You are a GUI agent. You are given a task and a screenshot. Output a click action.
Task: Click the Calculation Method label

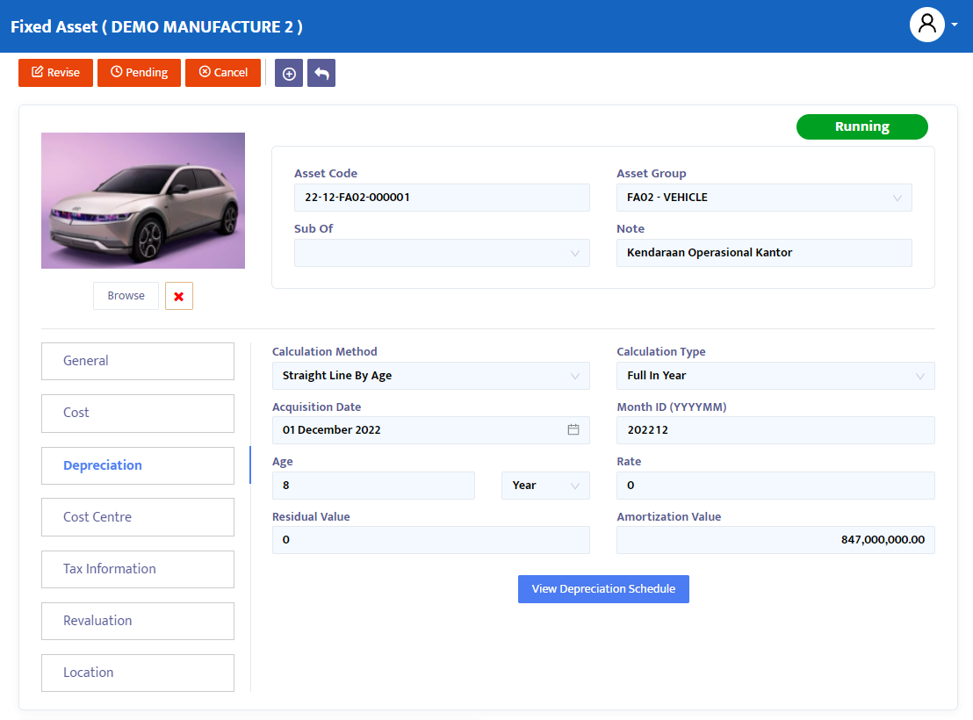click(x=325, y=351)
